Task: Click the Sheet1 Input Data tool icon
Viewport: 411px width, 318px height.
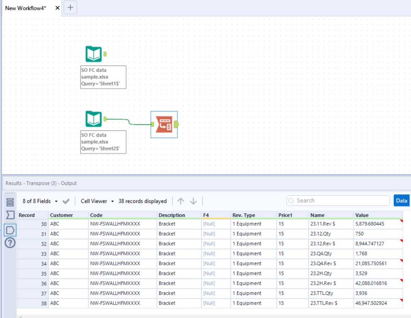Action: click(94, 54)
